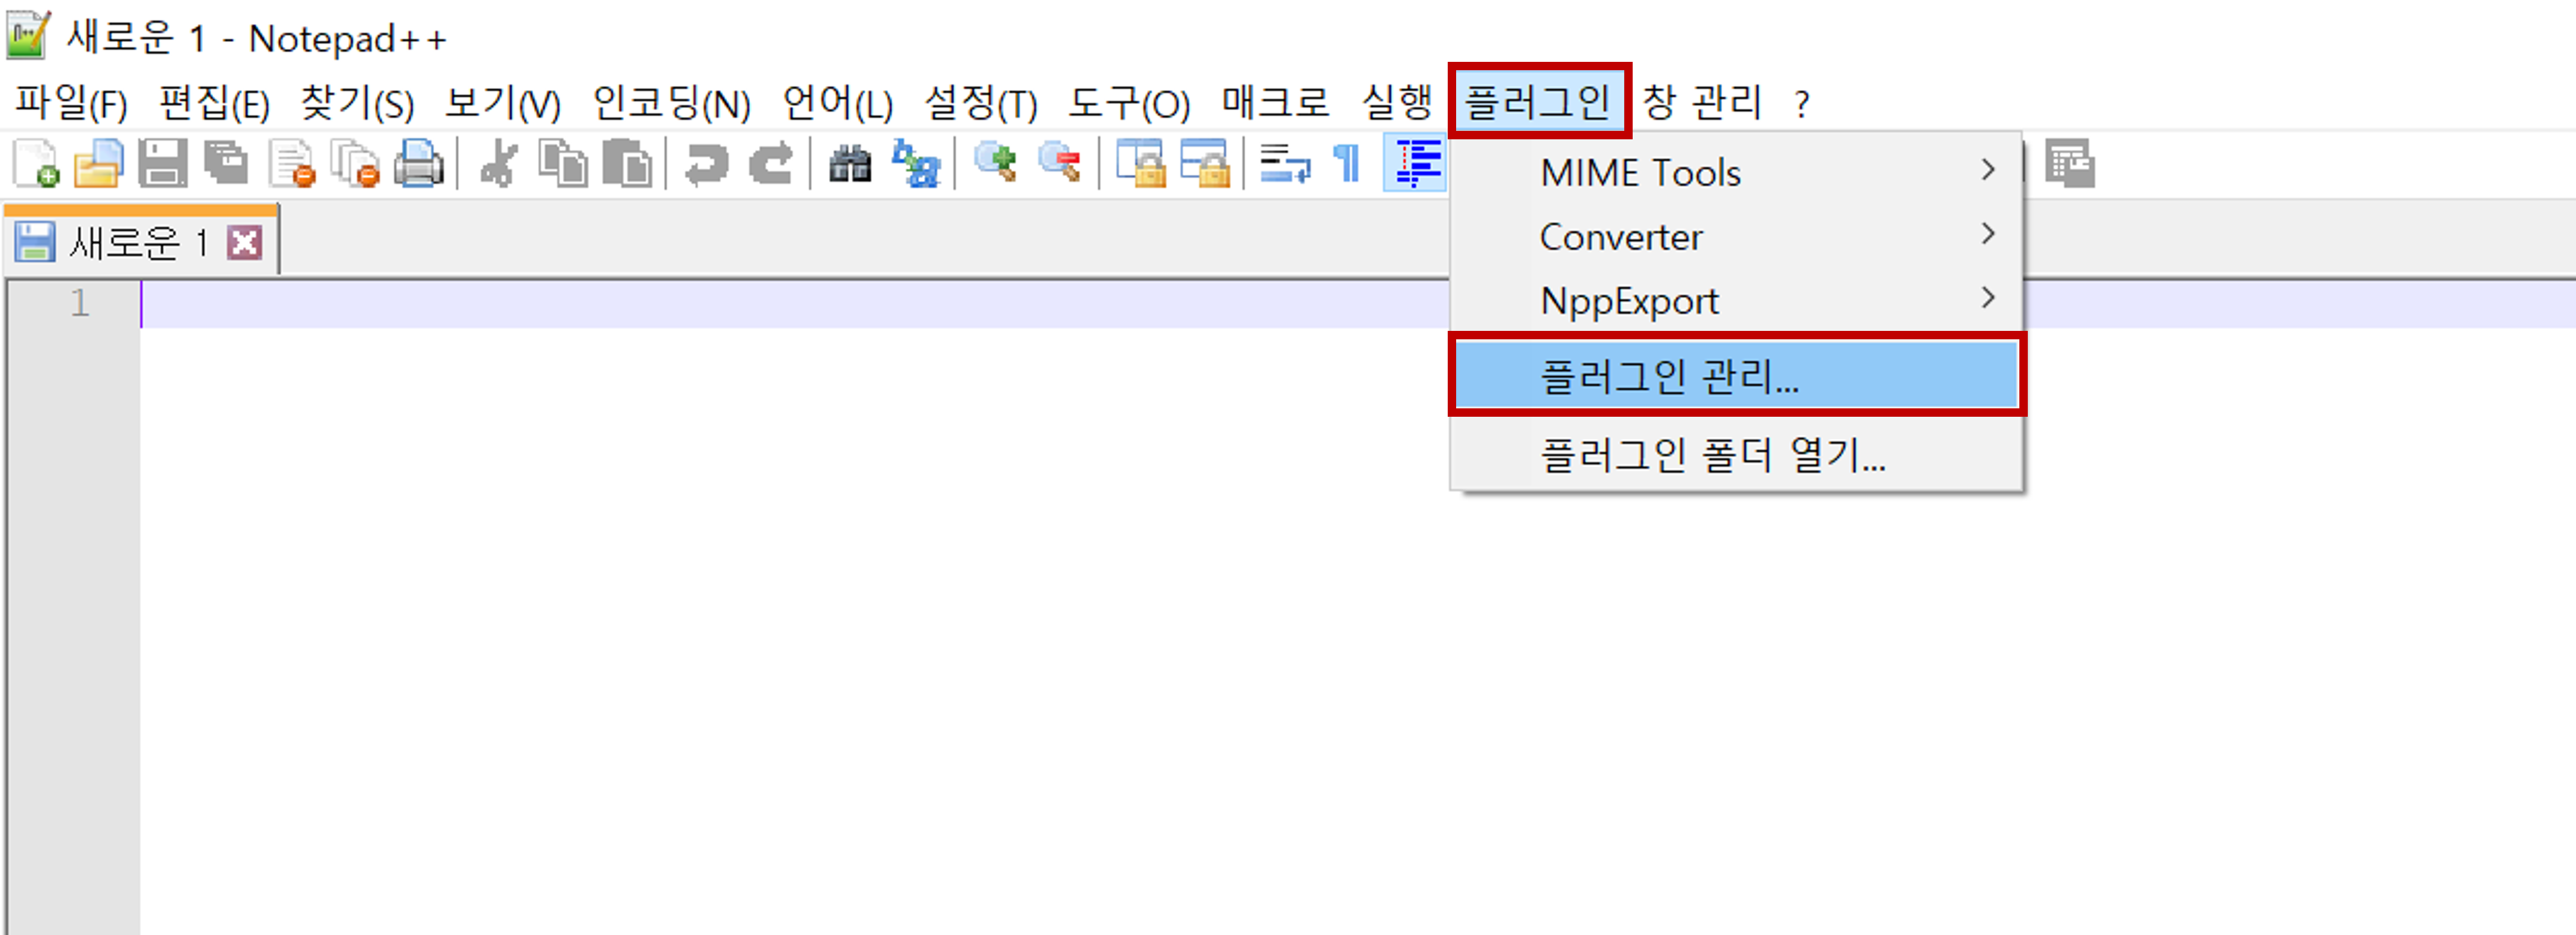The image size is (2576, 935).
Task: Open the 설정(T) menu
Action: [981, 102]
